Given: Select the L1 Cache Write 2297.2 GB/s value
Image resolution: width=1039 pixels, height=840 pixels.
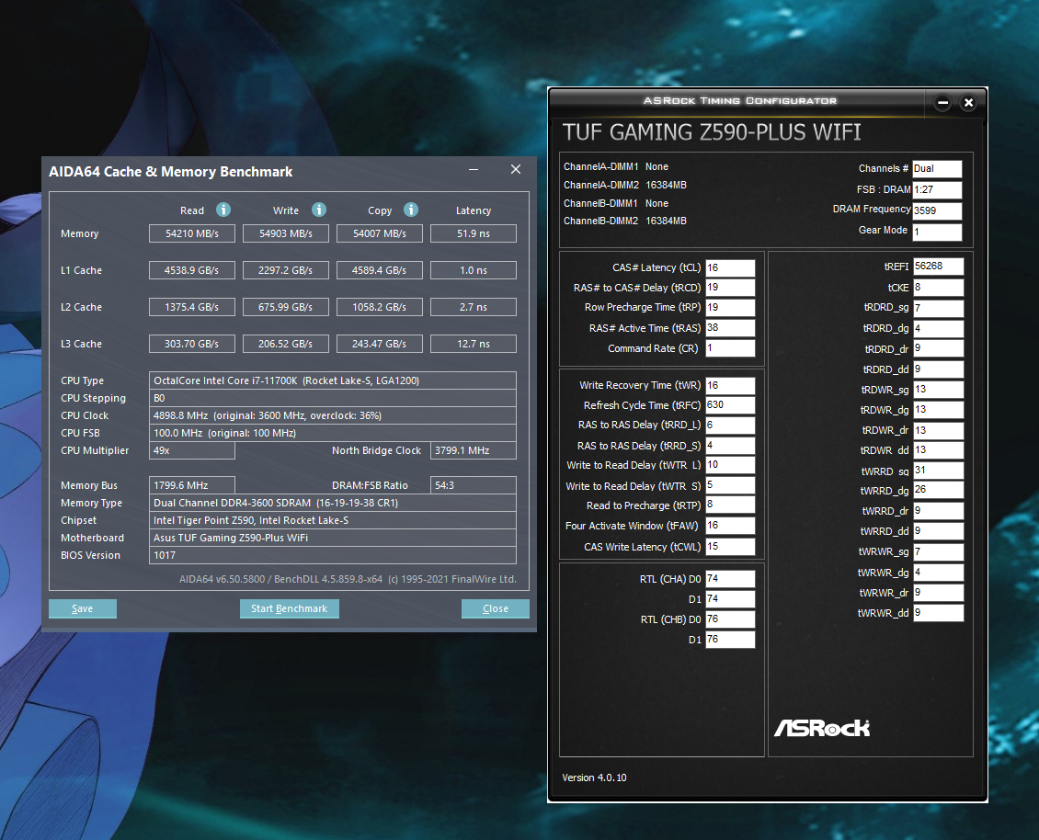Looking at the screenshot, I should point(286,270).
